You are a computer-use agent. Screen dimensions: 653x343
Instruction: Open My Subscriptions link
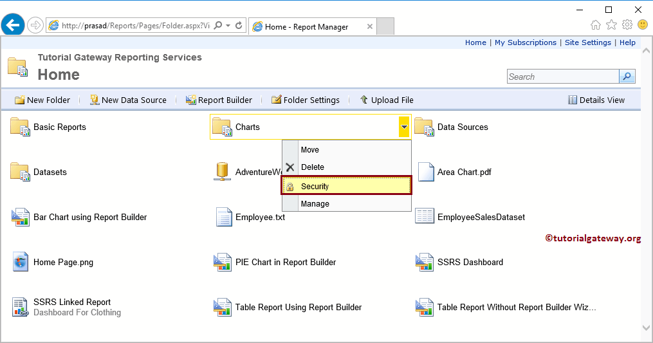[x=525, y=42]
